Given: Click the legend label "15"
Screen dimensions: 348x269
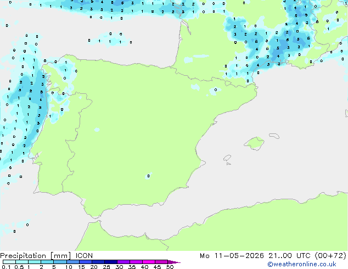Looking at the screenshot, I should point(81,267).
